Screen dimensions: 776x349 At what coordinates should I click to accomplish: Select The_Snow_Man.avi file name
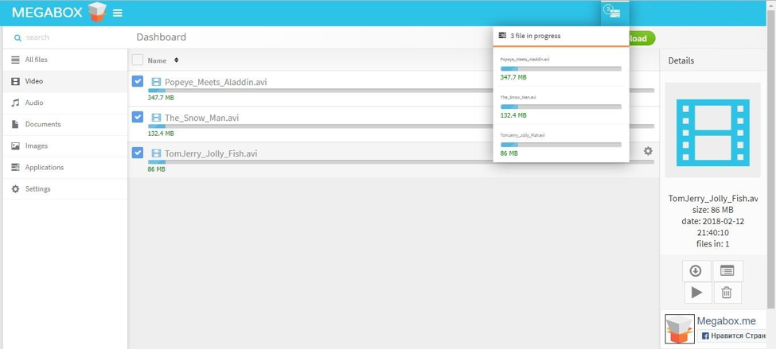coord(202,118)
